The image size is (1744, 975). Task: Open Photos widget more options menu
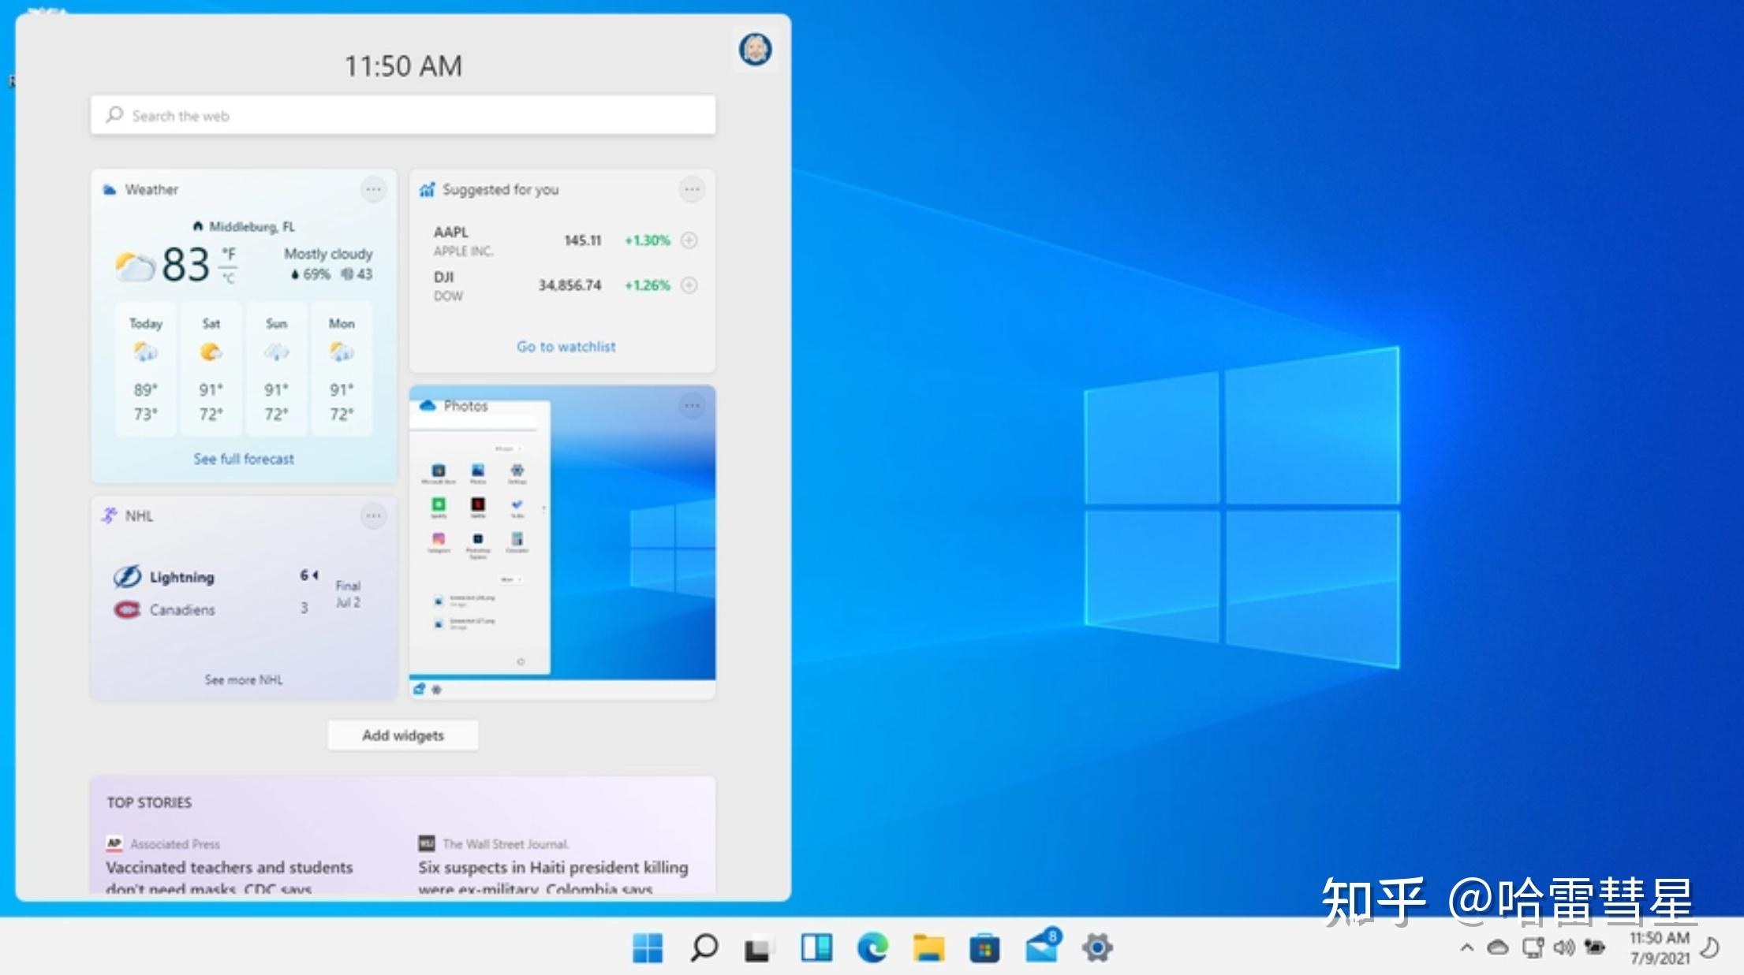tap(692, 406)
